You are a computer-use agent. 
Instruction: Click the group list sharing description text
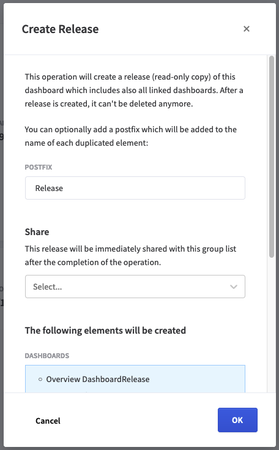point(130,255)
